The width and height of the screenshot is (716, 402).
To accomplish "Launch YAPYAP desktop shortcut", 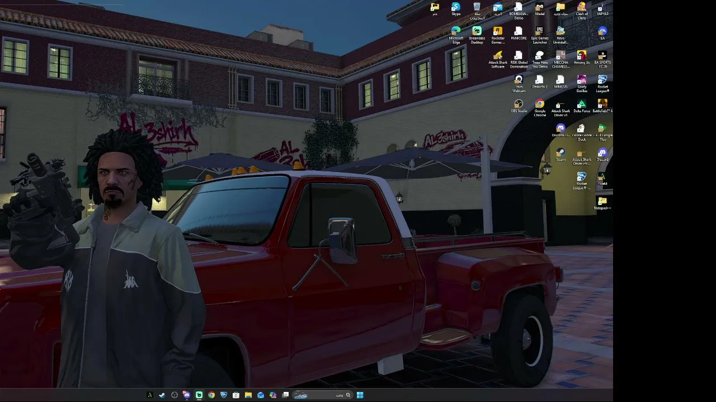I will [602, 9].
